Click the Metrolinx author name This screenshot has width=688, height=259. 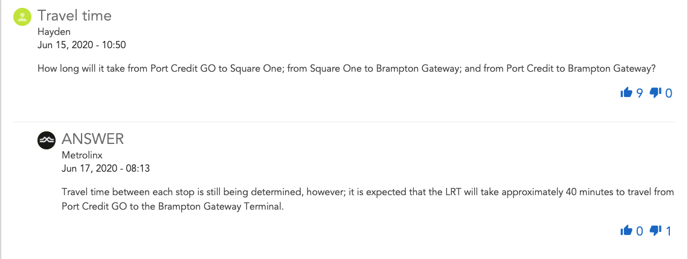click(82, 155)
